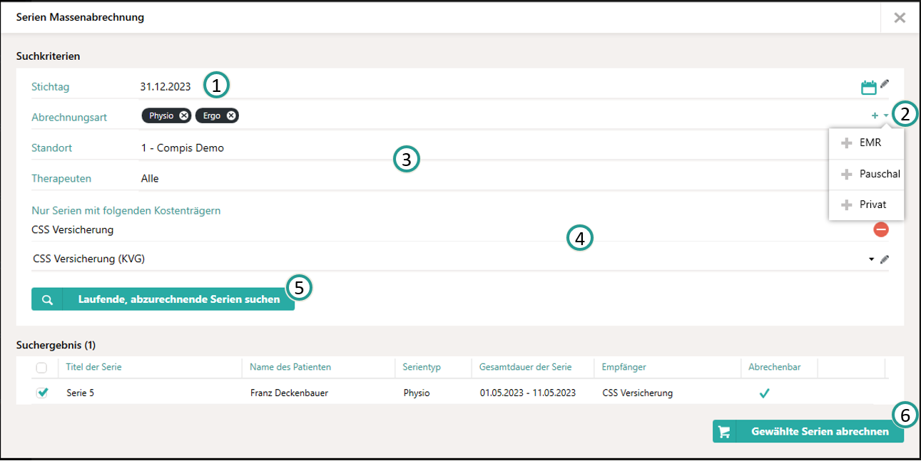Edit the CSS Versicherung (KVG) entry with pencil
Viewport: 921px width, 461px height.
click(x=885, y=259)
